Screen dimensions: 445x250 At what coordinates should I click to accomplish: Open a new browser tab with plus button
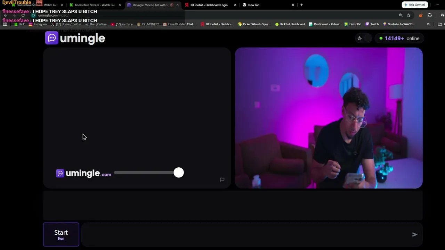tap(301, 5)
